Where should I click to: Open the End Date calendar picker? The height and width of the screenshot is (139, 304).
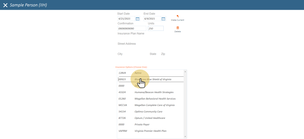click(163, 19)
